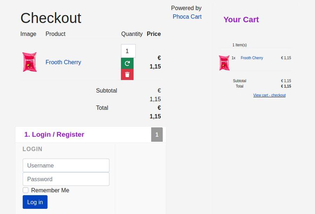Click the Your Cart heading
Viewport: 315px width, 214px height.
241,20
